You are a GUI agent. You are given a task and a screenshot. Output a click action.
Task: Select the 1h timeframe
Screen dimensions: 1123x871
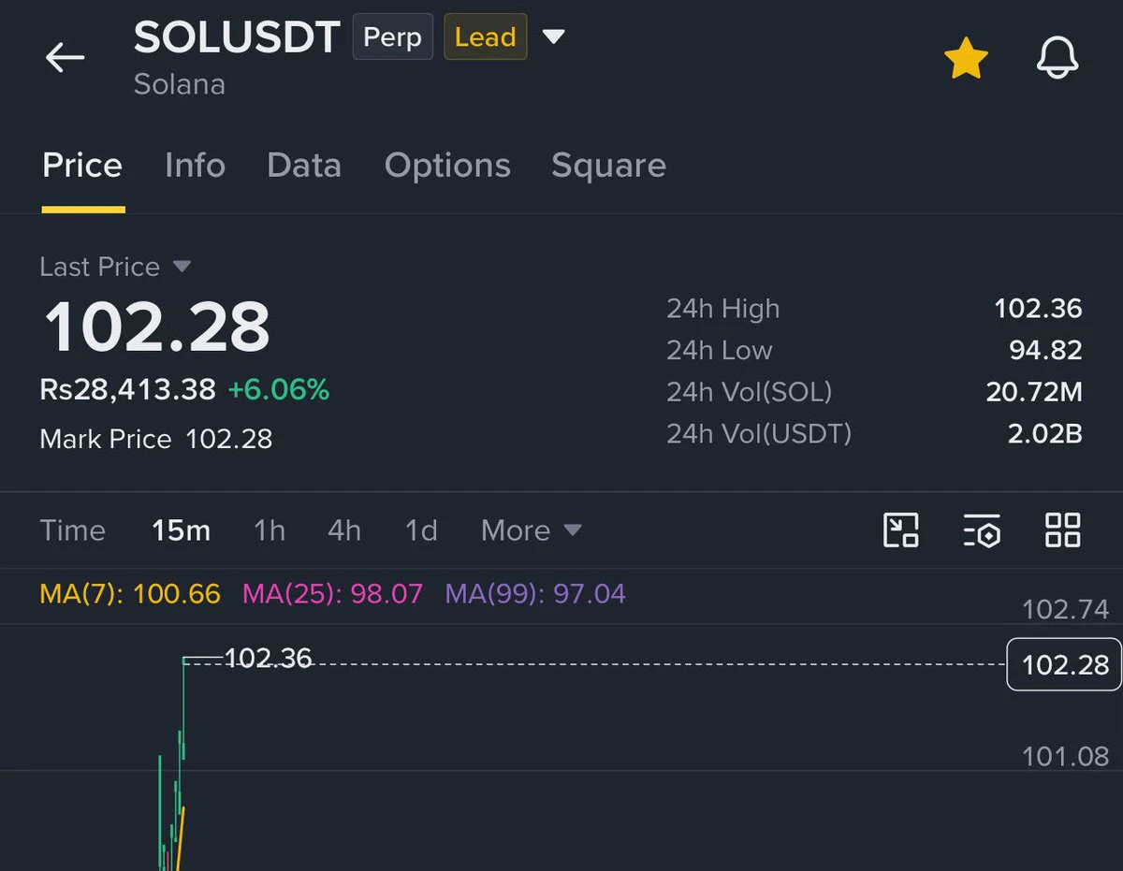[270, 530]
